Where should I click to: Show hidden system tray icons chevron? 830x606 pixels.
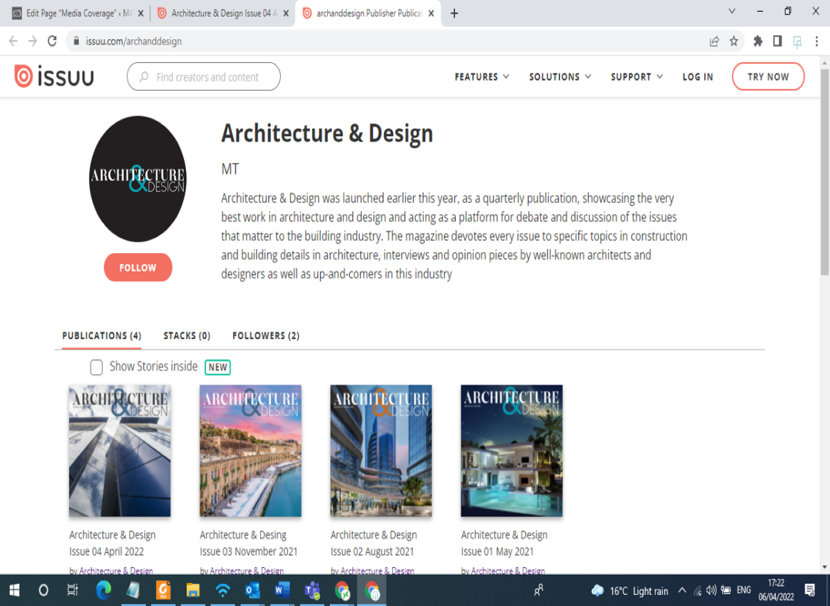tap(682, 591)
